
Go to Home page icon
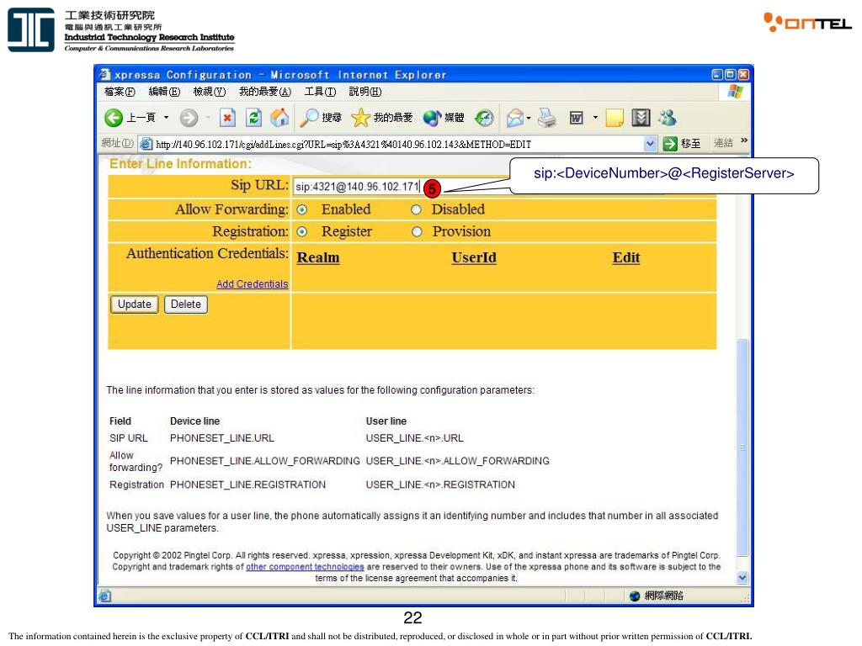(x=279, y=118)
